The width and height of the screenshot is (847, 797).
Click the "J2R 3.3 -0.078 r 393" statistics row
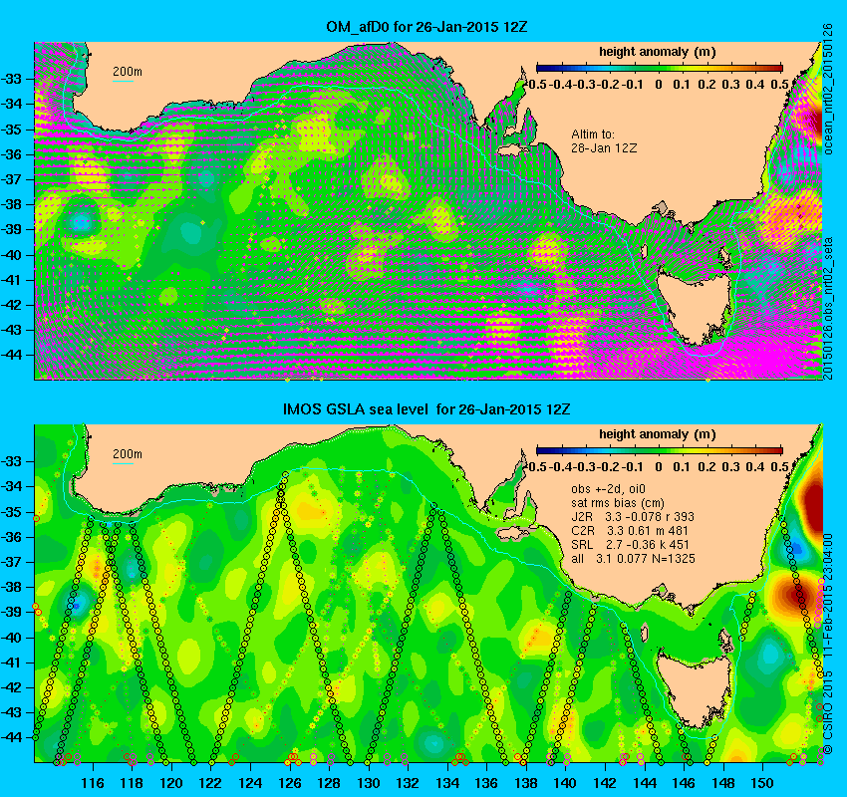point(632,517)
